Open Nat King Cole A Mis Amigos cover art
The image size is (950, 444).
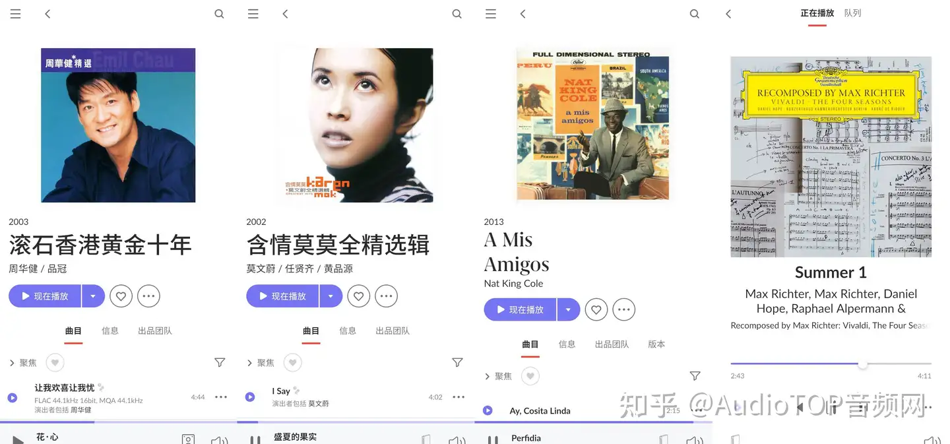coord(593,125)
